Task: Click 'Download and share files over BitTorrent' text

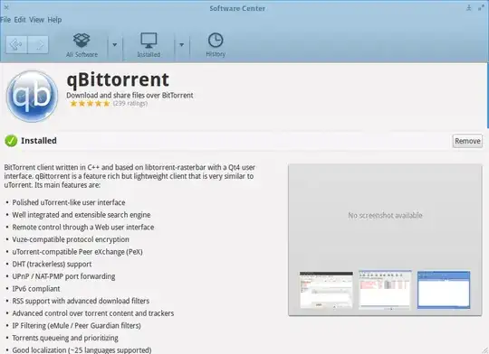Action: [x=129, y=95]
